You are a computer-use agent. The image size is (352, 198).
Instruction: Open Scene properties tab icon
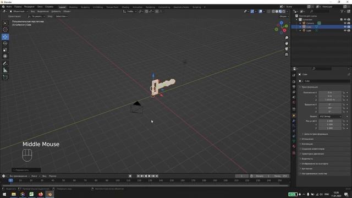(x=294, y=97)
